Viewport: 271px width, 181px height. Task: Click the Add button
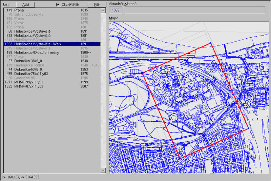tap(26, 5)
